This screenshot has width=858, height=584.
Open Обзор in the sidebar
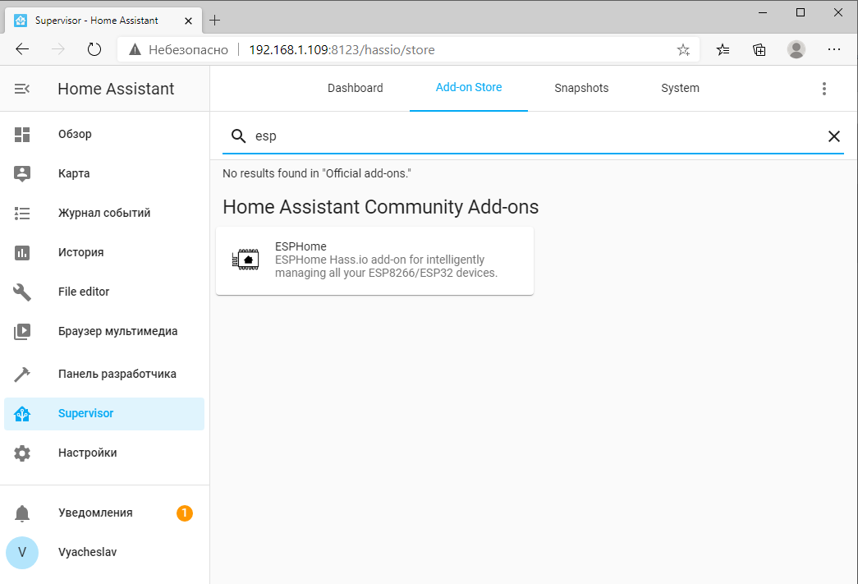point(104,134)
